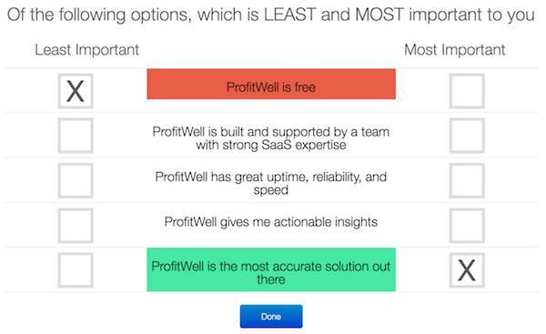Mark SaaS expertise team as Most Important
Screen dimensions: 546x334
click(467, 136)
